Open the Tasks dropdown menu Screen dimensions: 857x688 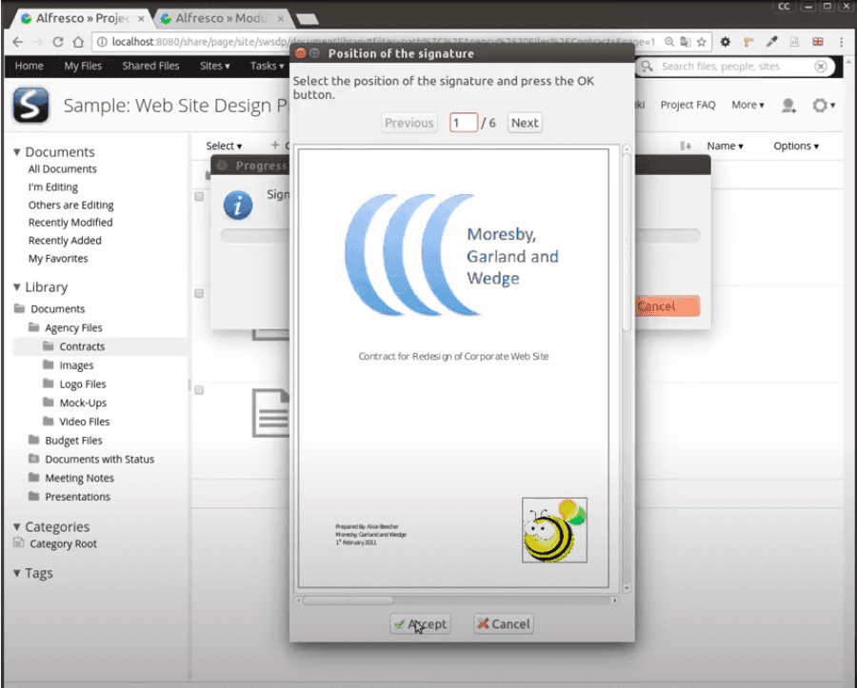(267, 66)
